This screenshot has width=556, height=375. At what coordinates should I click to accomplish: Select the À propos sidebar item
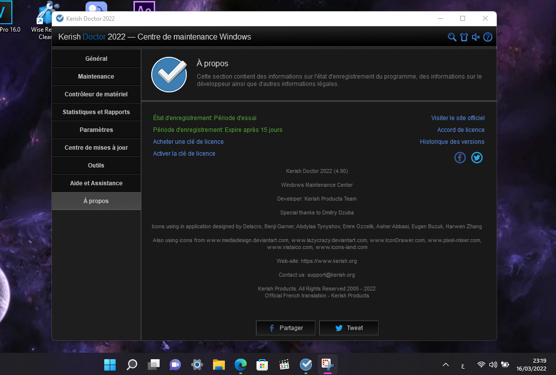(x=96, y=201)
